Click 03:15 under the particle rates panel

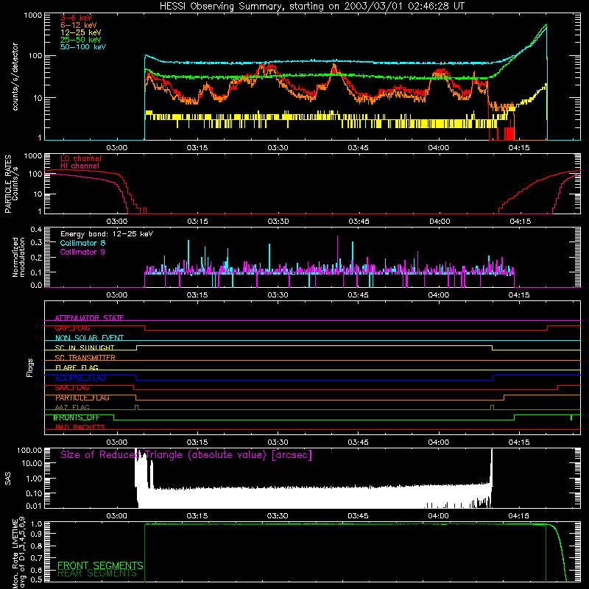[197, 222]
